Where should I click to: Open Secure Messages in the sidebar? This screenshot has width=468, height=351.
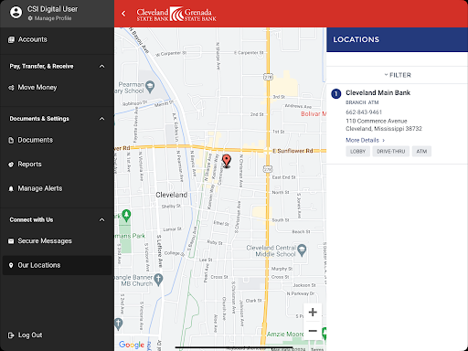tap(57, 241)
